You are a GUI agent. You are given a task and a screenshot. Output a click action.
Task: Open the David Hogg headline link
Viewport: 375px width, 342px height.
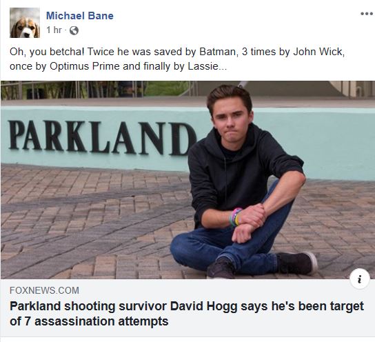click(x=187, y=314)
